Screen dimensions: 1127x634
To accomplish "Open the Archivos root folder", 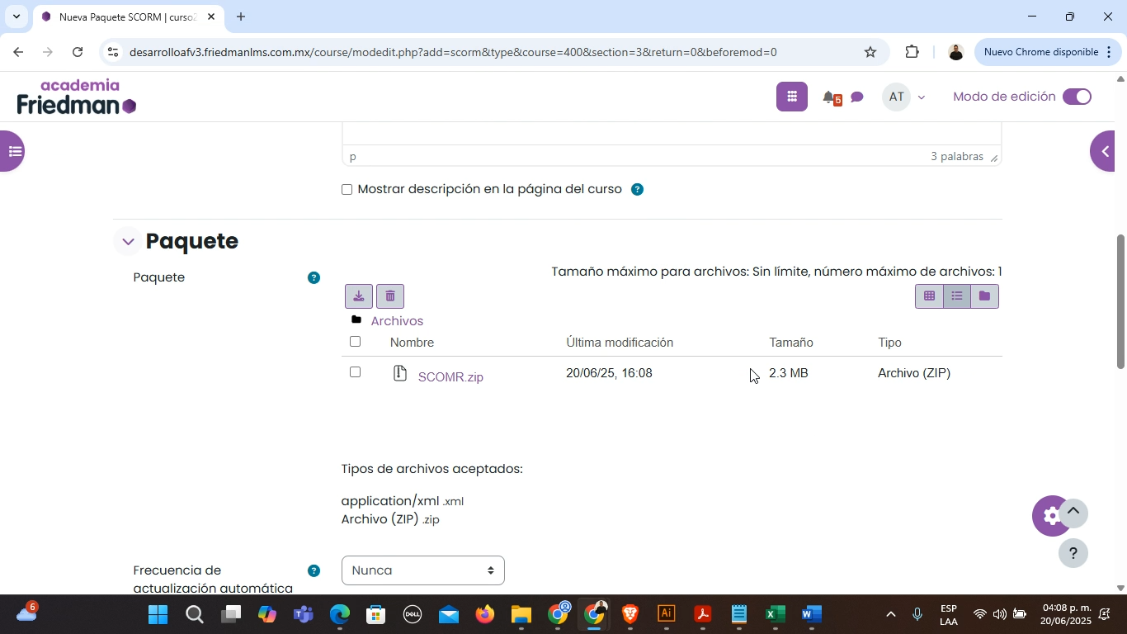I will (x=397, y=321).
